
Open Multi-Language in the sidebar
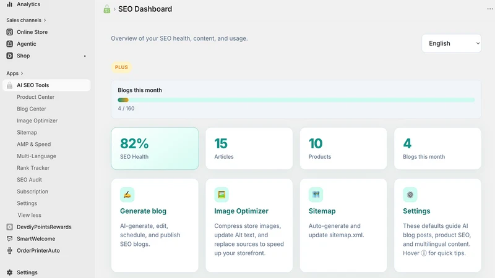(x=37, y=156)
